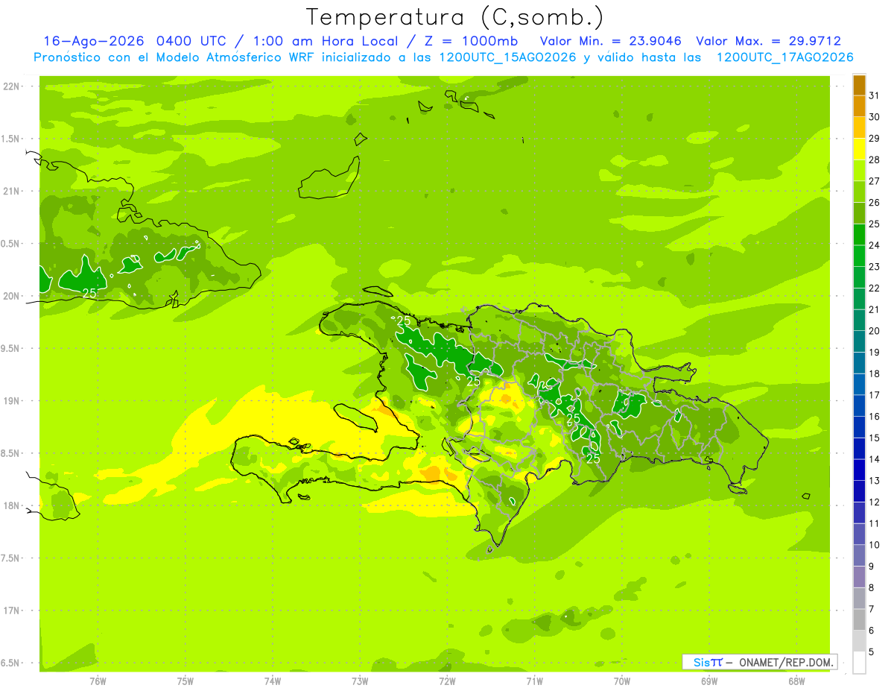Click the "73W" longitude axis label
Screen dimensions: 894x691
[360, 681]
